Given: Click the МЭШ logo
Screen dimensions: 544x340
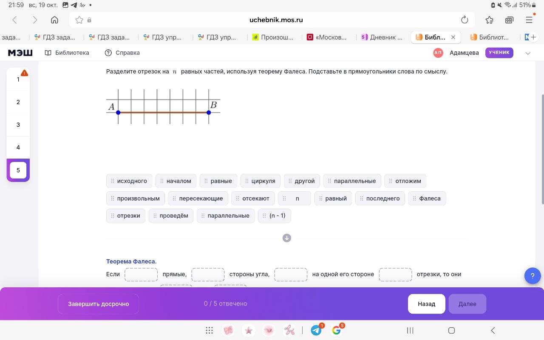Looking at the screenshot, I should 20,53.
